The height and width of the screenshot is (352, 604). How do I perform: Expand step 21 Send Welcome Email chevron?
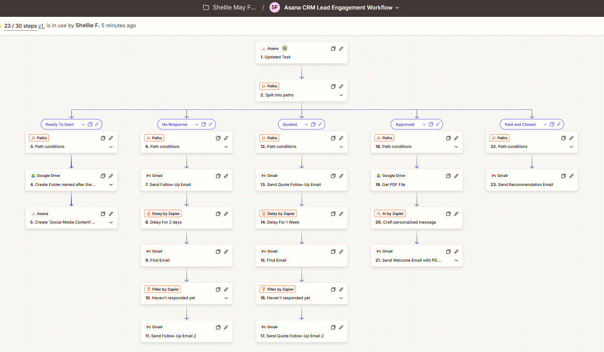pos(456,260)
